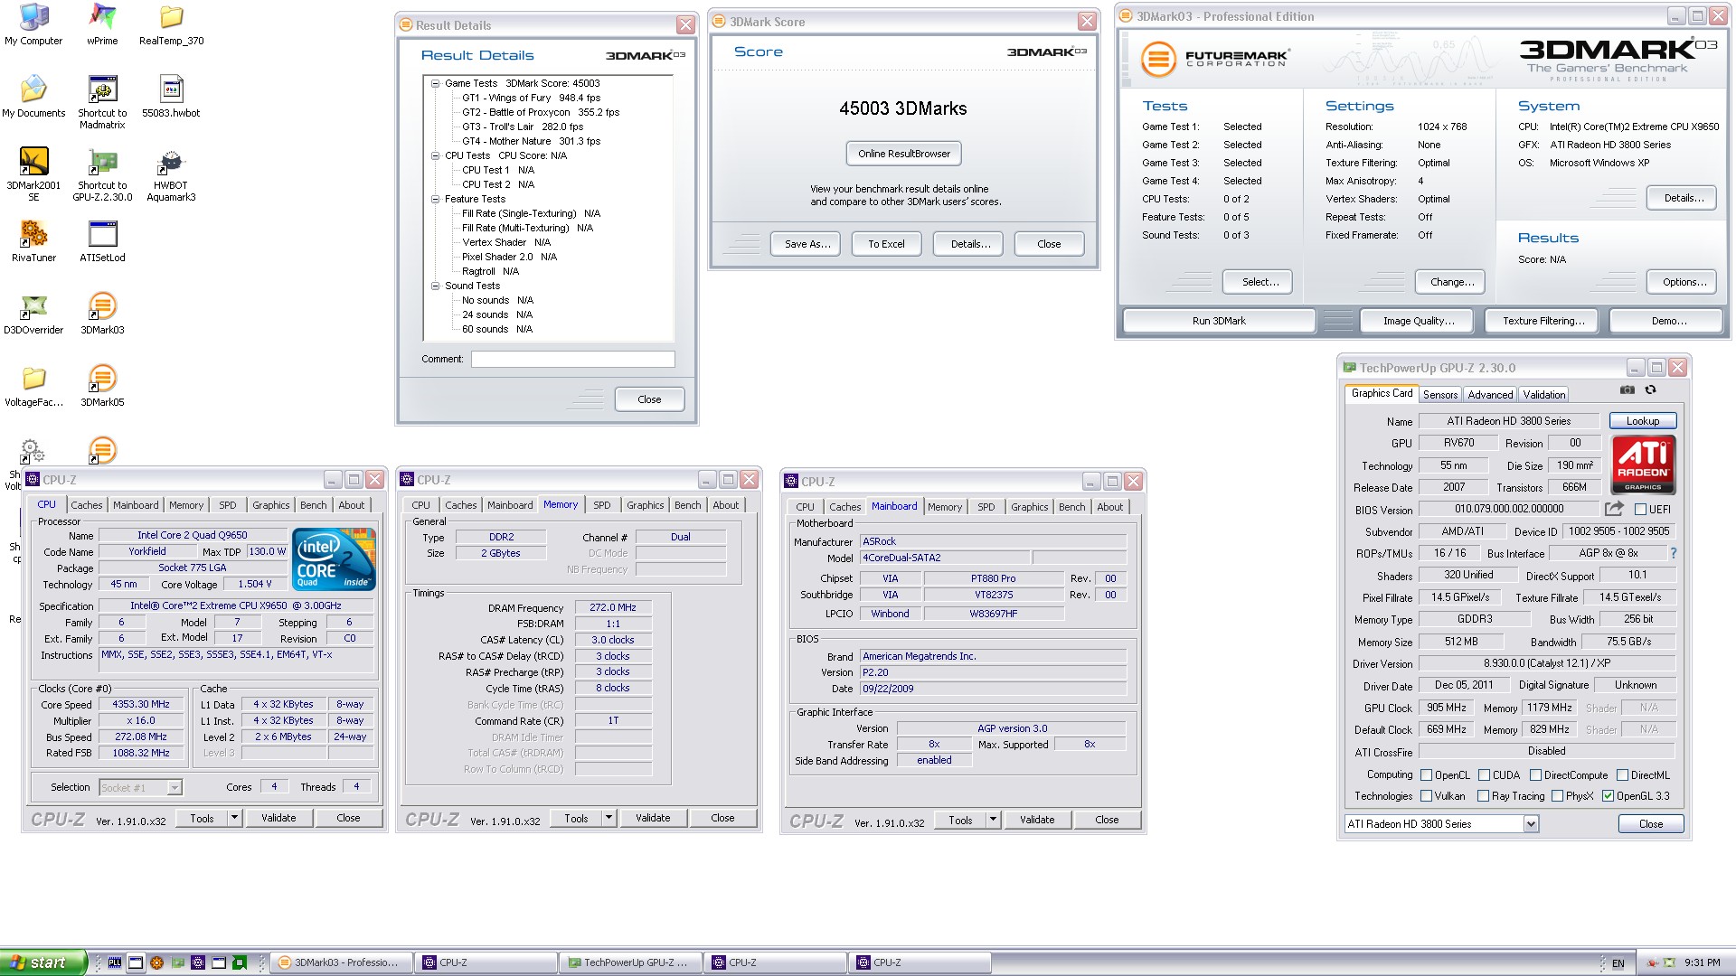Click the Comment field in Result Details

(572, 360)
